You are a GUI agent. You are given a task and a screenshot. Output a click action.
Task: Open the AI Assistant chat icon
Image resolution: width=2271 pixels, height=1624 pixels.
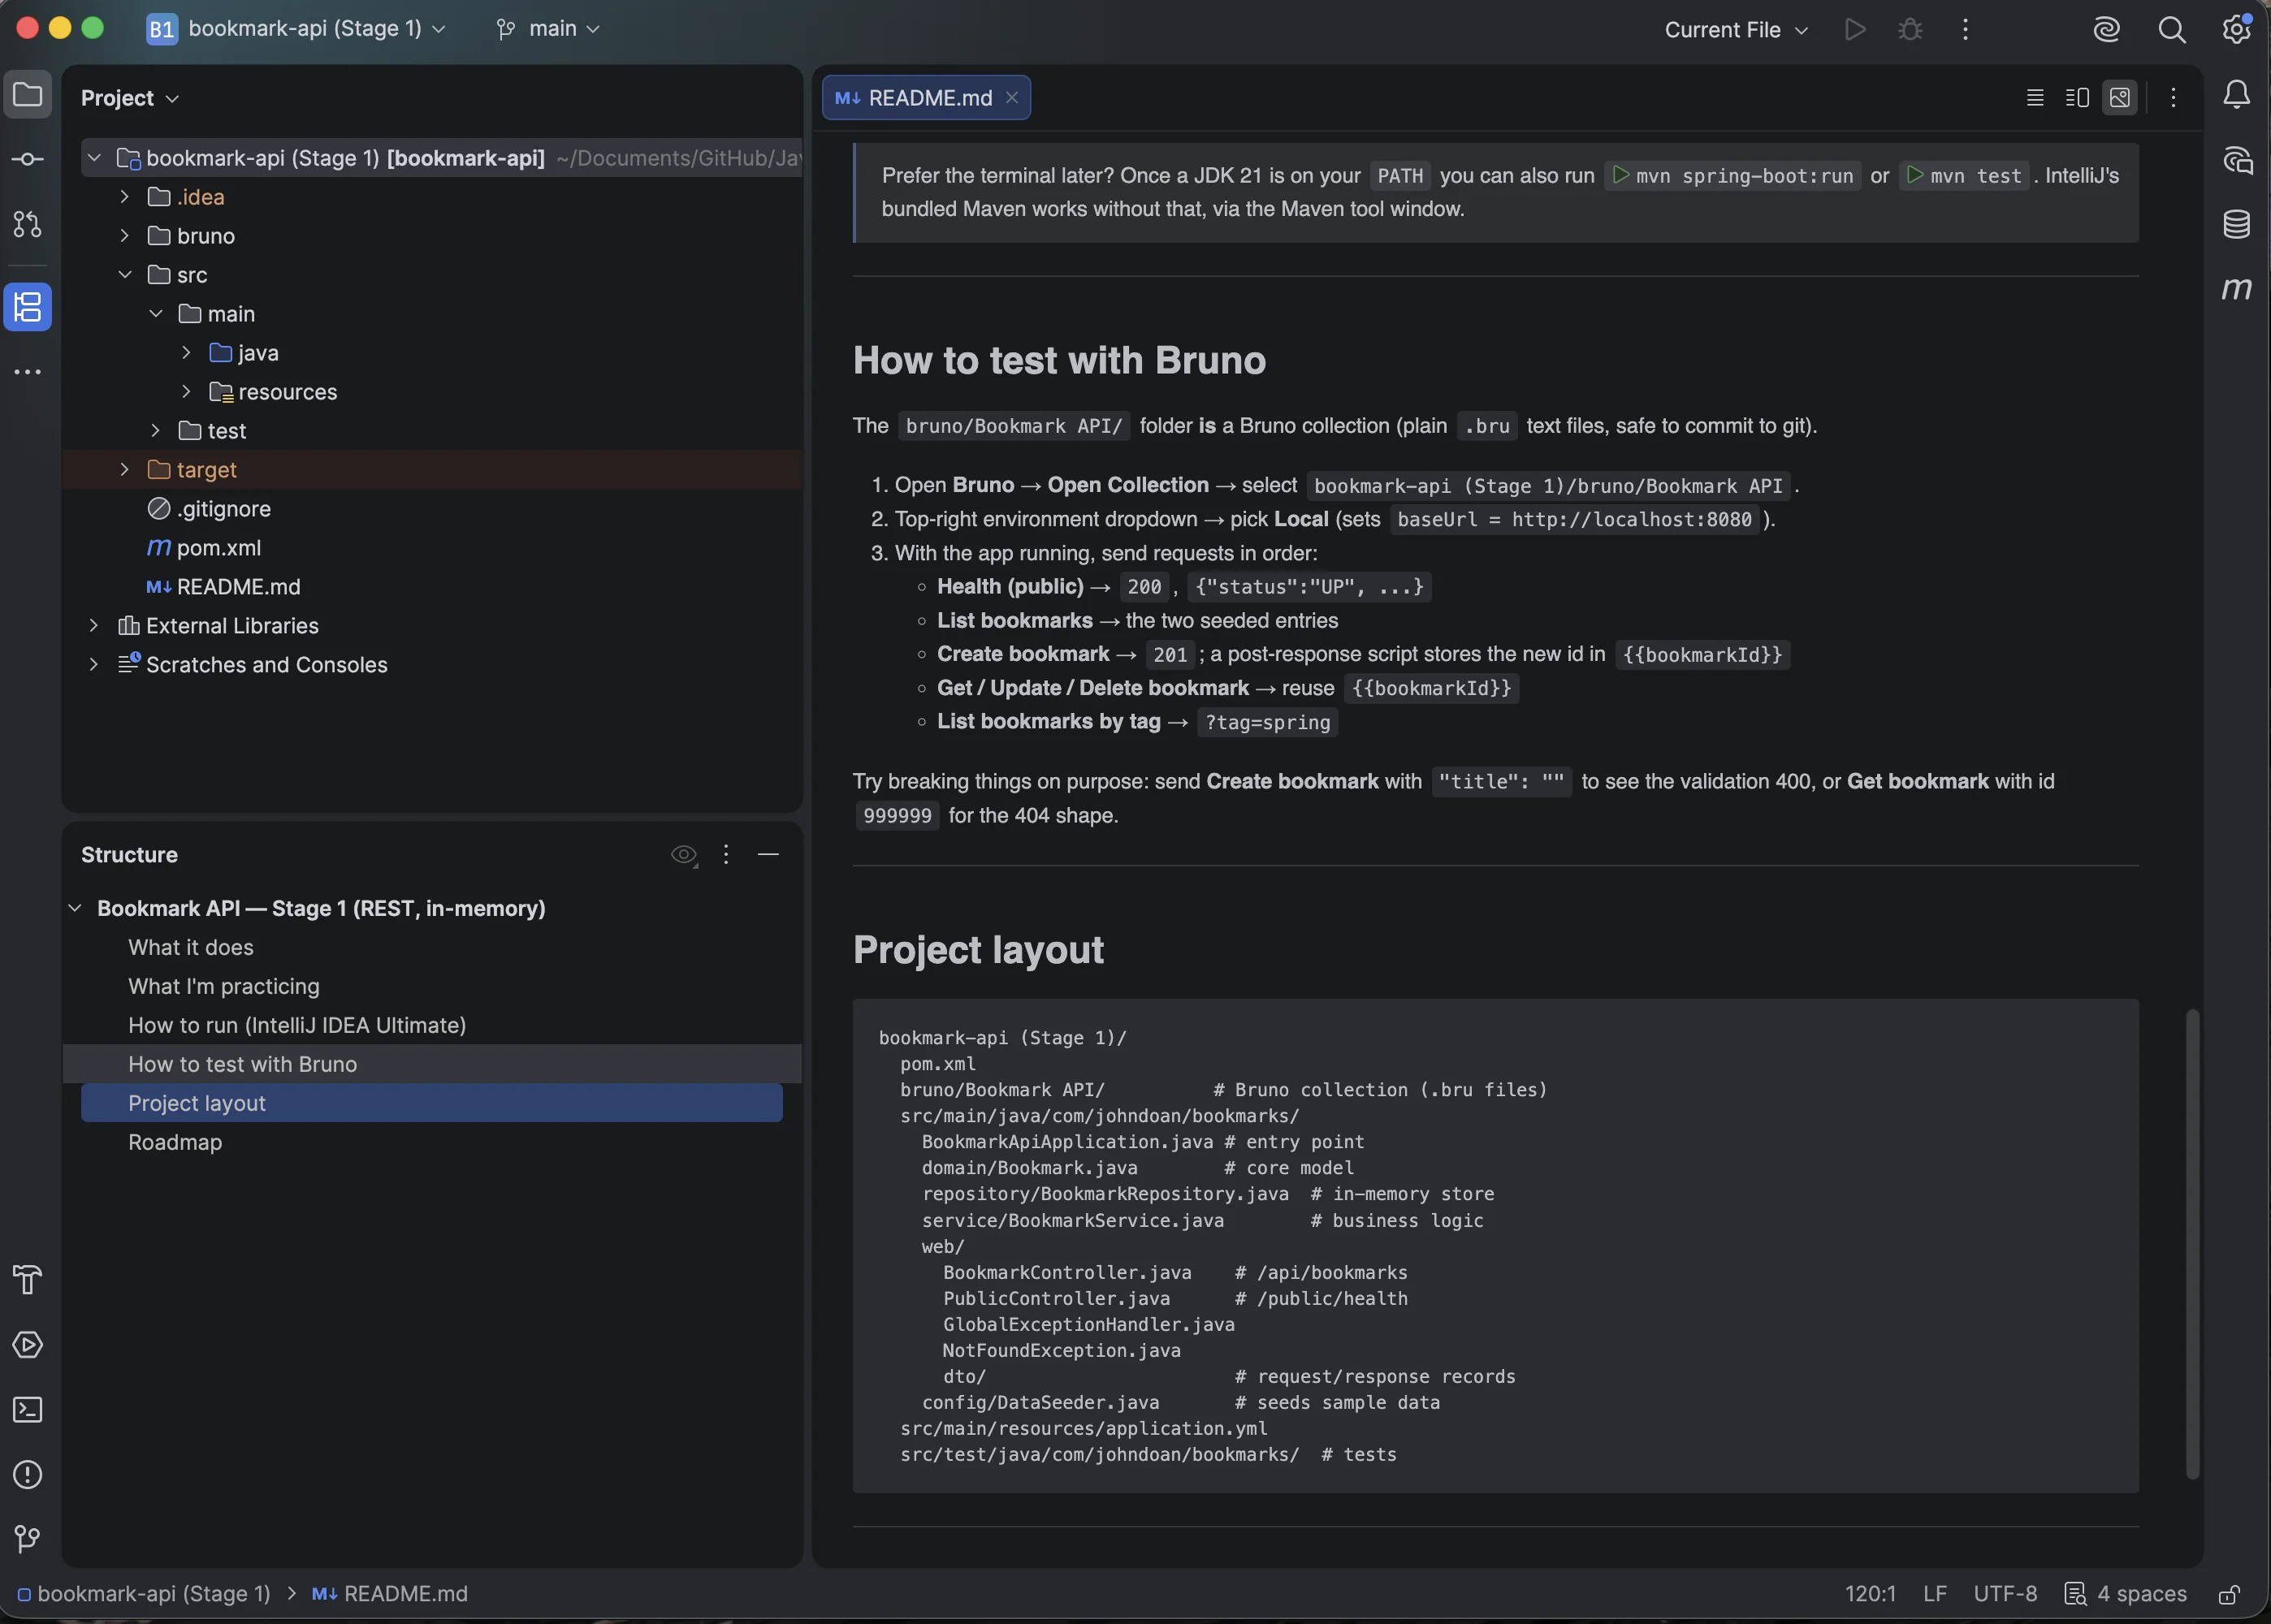point(2237,160)
